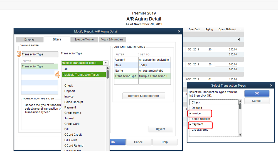Switch to the Filters tab

[x=57, y=39]
